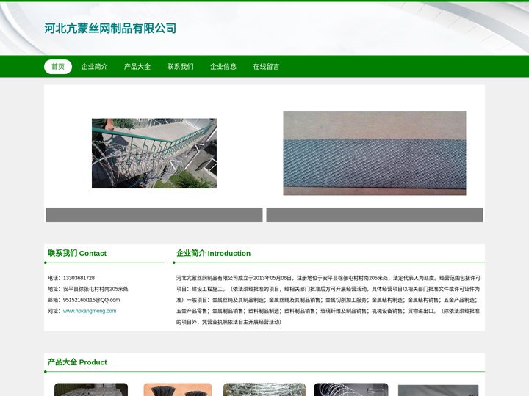Visit the www.hbkangmeng.com website link

coord(90,311)
